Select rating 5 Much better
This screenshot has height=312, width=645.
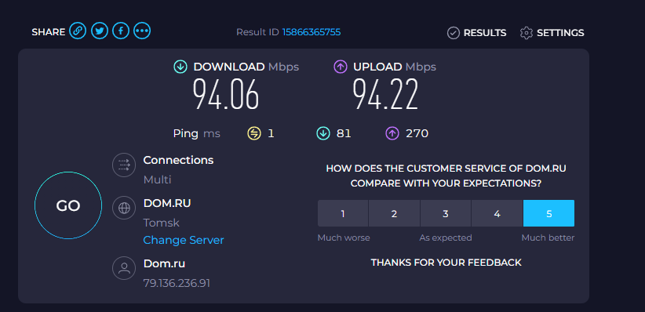coord(548,213)
